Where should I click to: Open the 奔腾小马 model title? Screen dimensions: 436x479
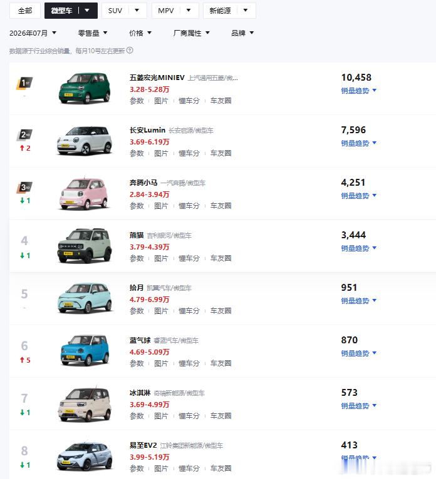(x=143, y=183)
